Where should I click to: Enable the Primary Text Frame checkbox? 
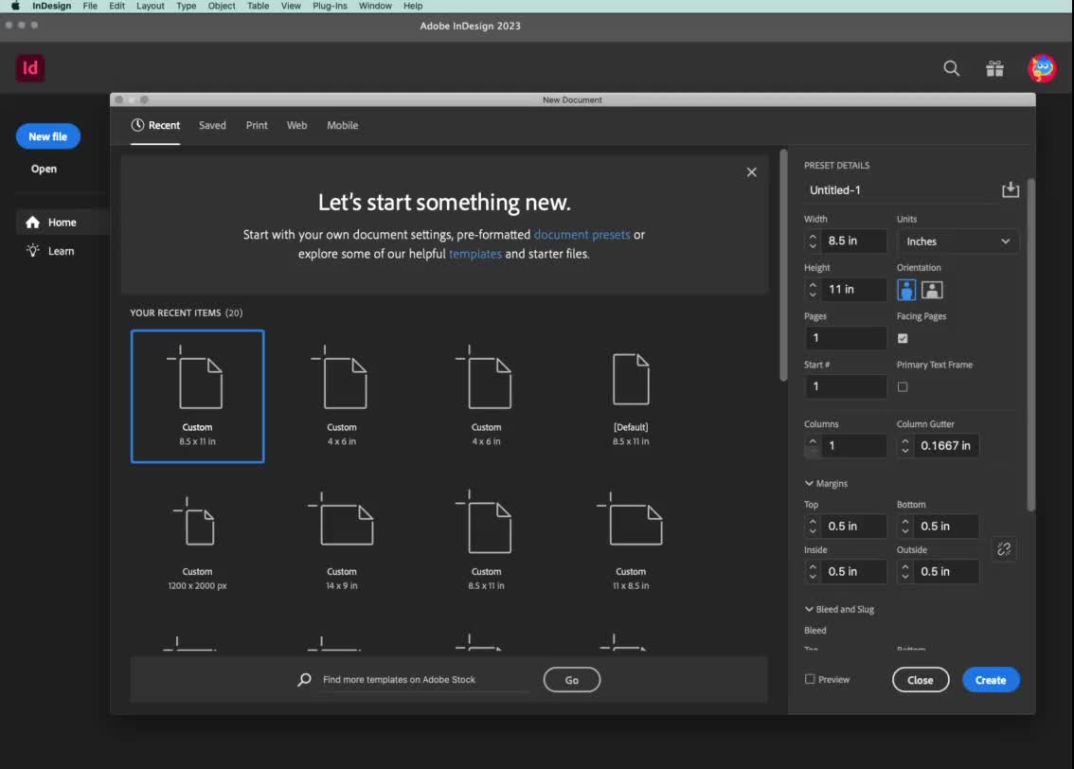903,386
